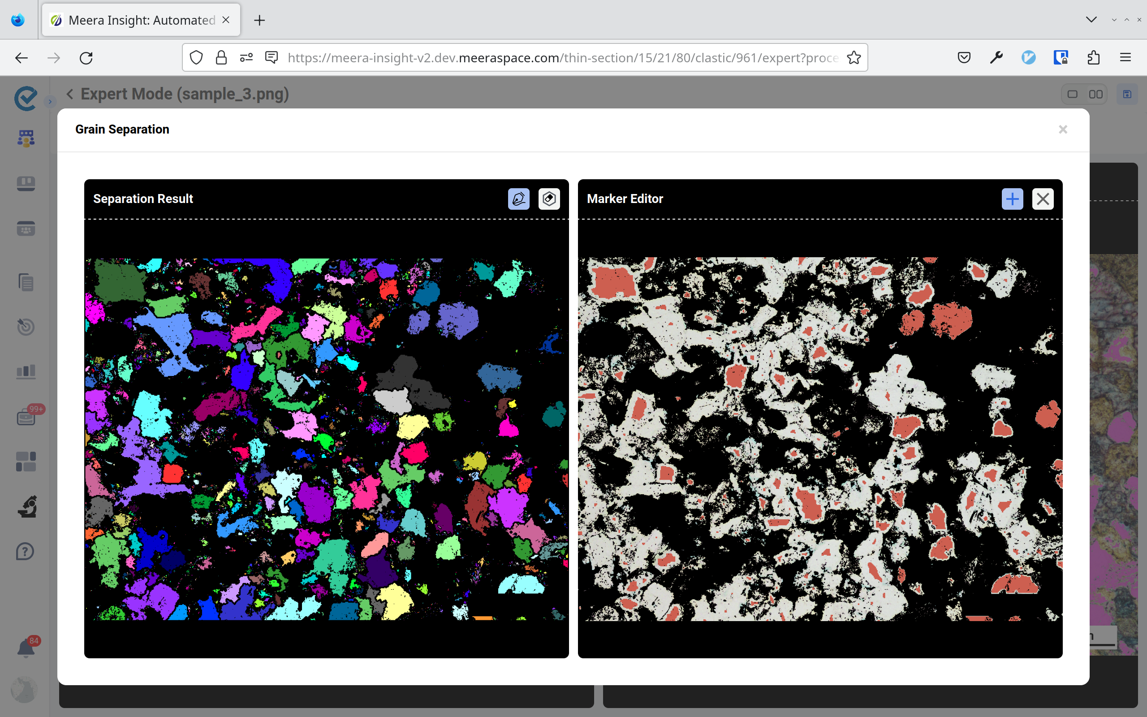Activate the add marker plus tool

(1013, 199)
